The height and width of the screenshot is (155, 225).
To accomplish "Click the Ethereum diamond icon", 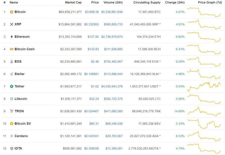I will tap(11, 37).
